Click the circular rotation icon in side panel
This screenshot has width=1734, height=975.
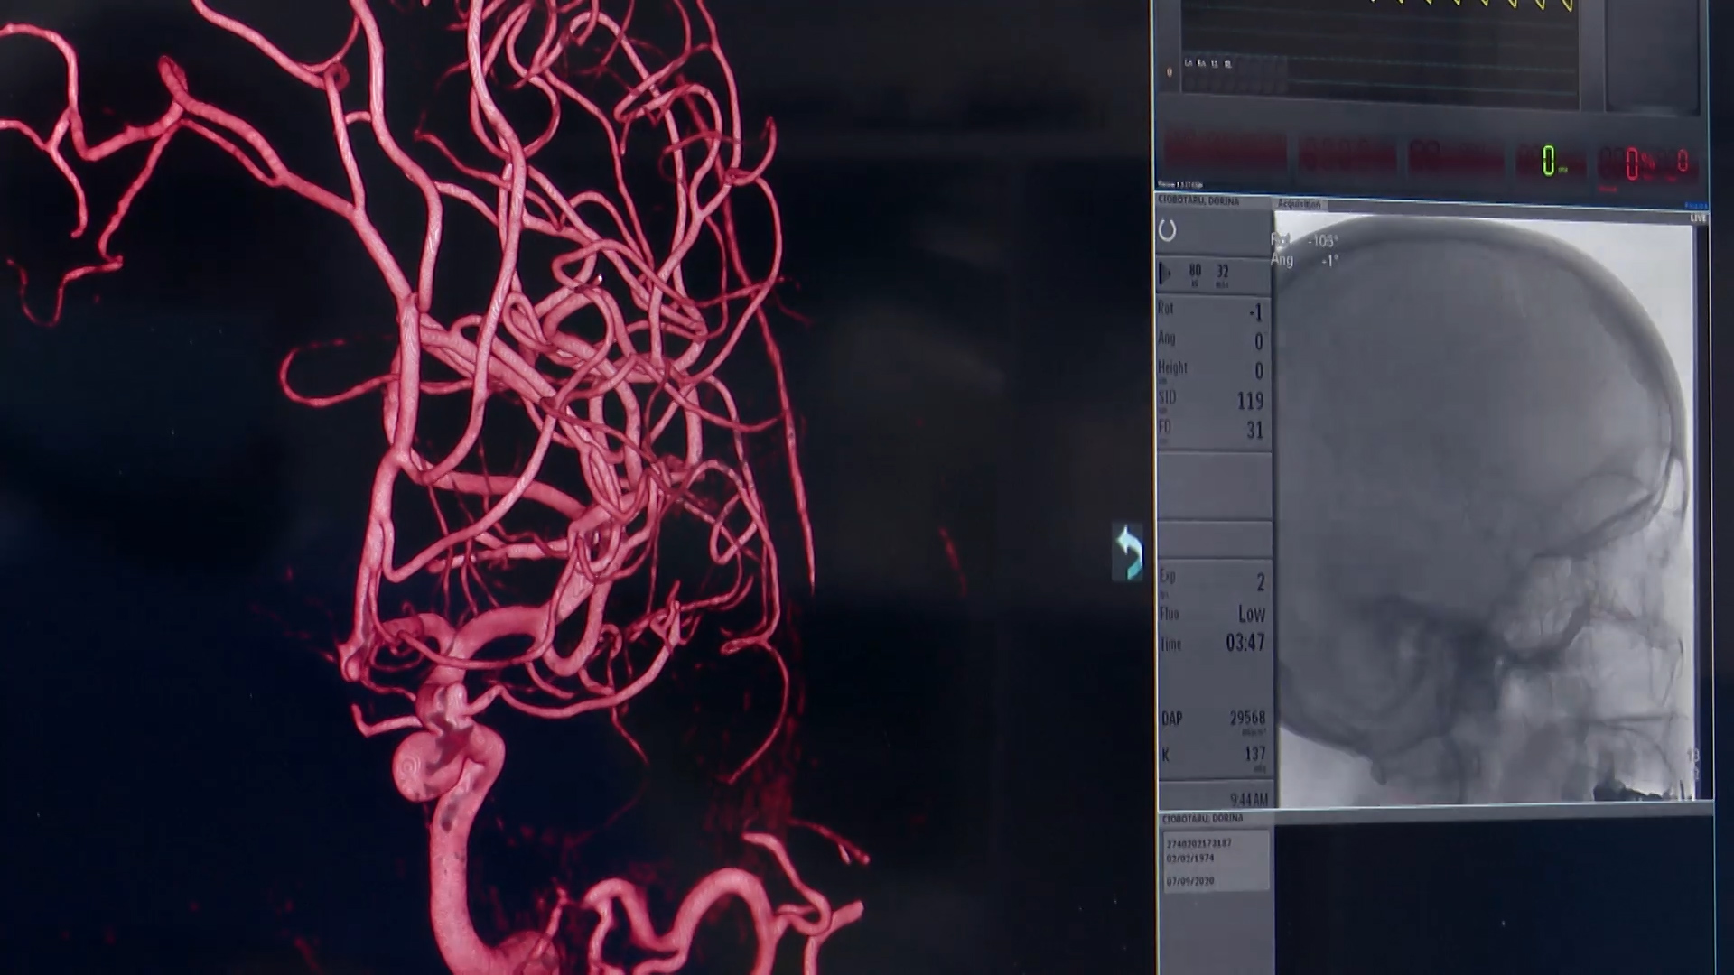1168,230
